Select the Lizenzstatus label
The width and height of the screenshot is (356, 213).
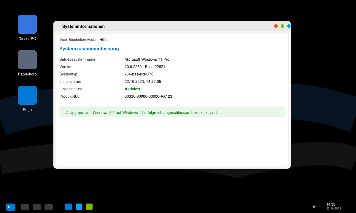[71, 89]
